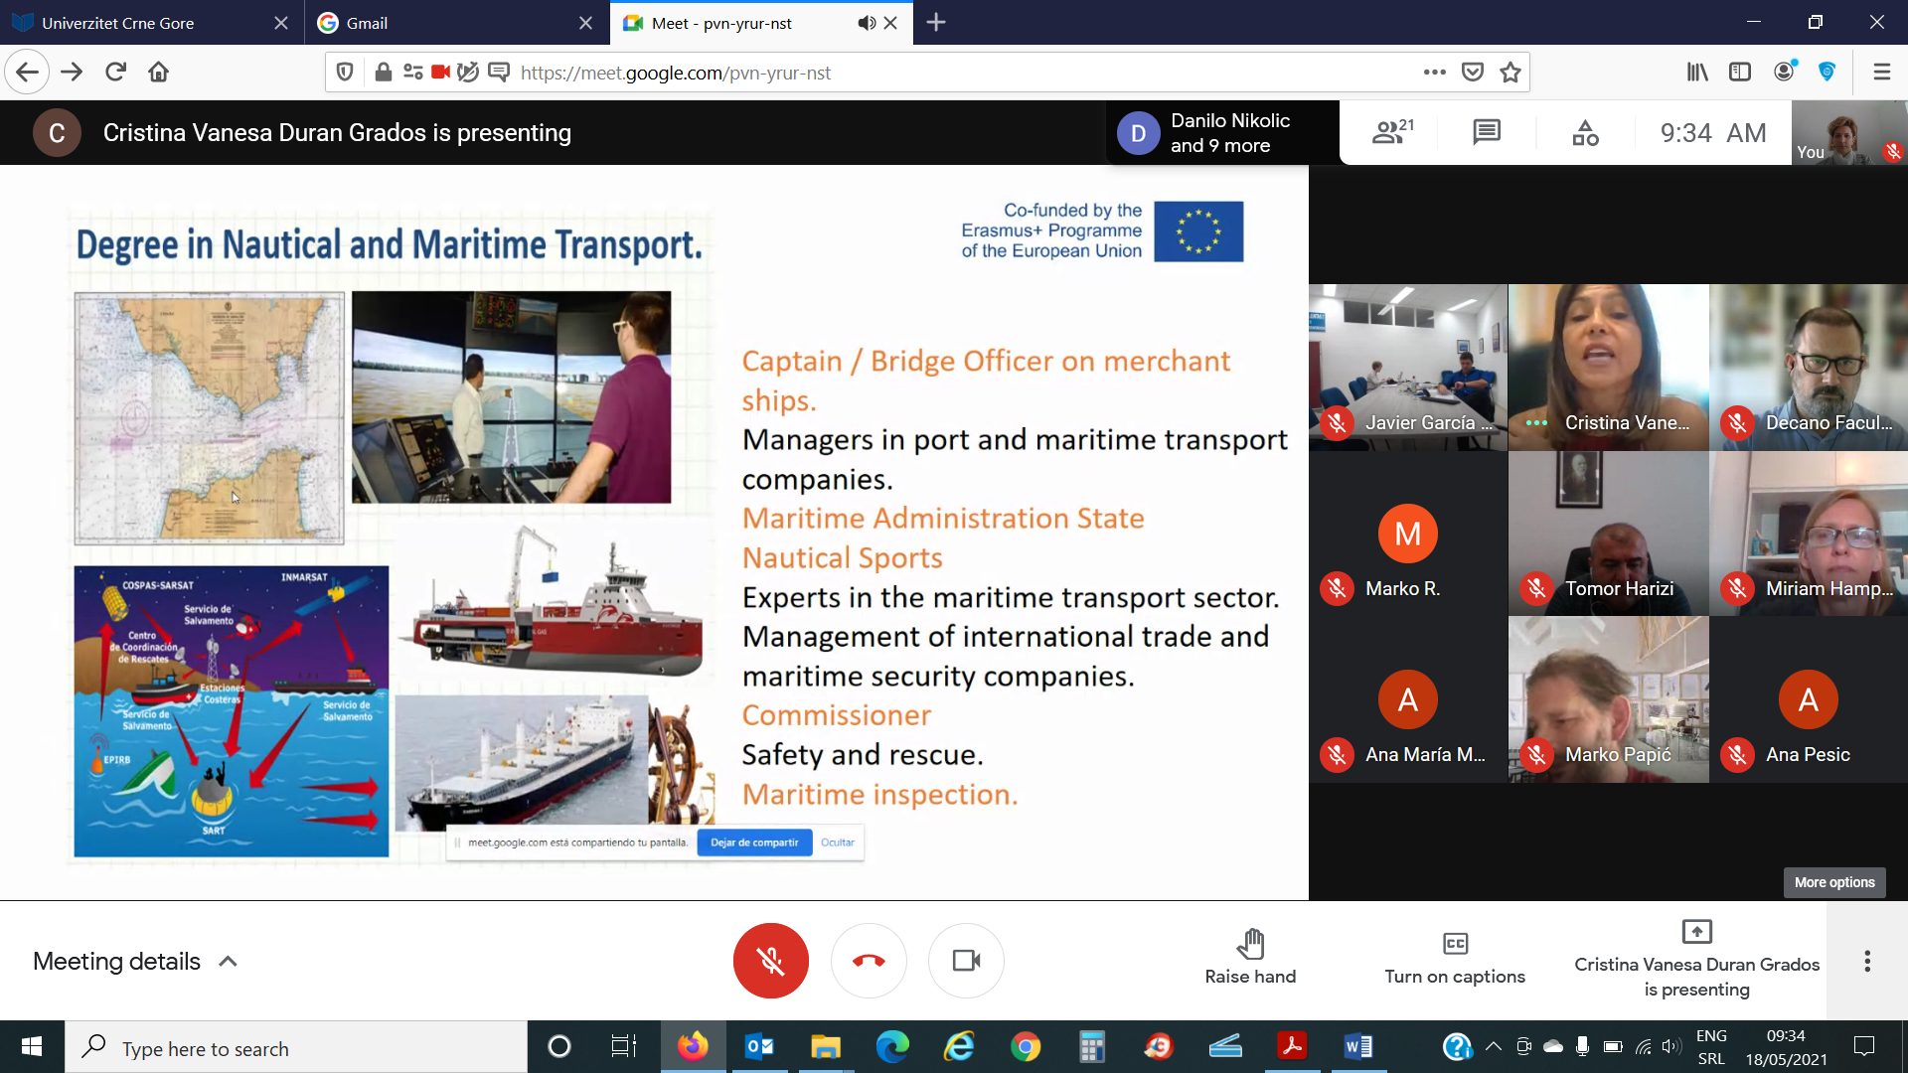Click the taskbar search box
1908x1073 pixels.
pyautogui.click(x=296, y=1047)
